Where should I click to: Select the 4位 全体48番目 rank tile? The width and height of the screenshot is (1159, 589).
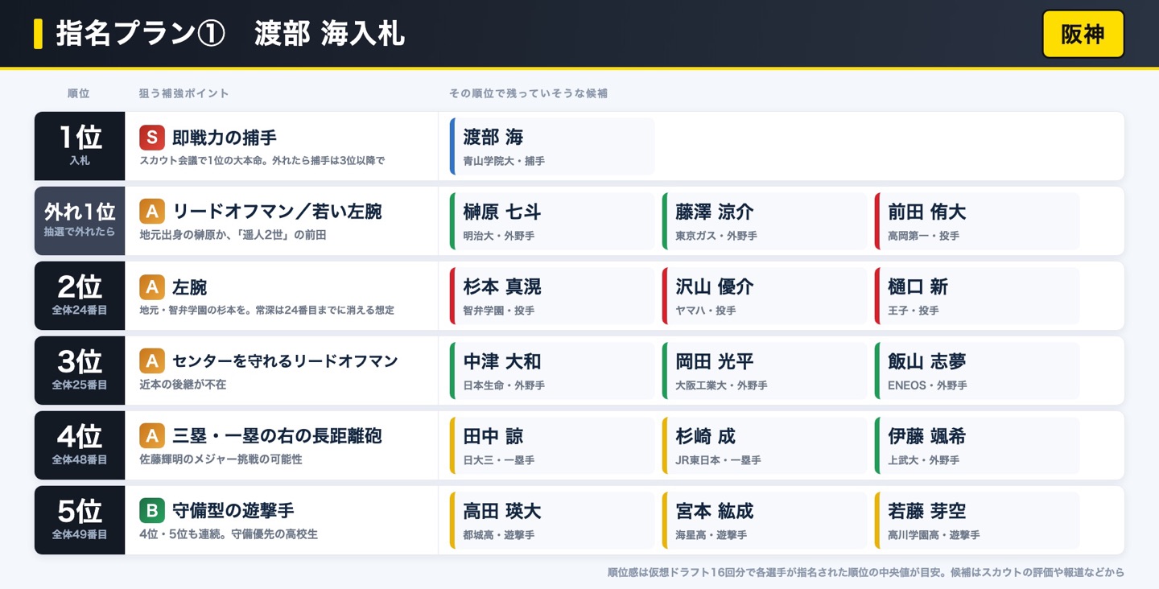(x=80, y=445)
